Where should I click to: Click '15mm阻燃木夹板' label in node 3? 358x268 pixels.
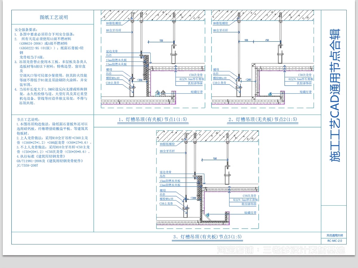coord(170,181)
